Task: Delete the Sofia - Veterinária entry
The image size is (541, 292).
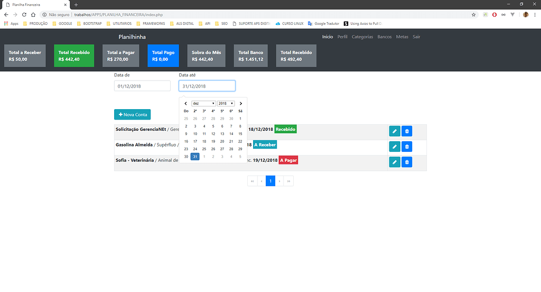Action: pos(407,162)
